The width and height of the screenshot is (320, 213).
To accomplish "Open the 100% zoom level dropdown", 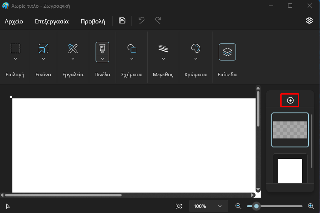I will point(208,206).
